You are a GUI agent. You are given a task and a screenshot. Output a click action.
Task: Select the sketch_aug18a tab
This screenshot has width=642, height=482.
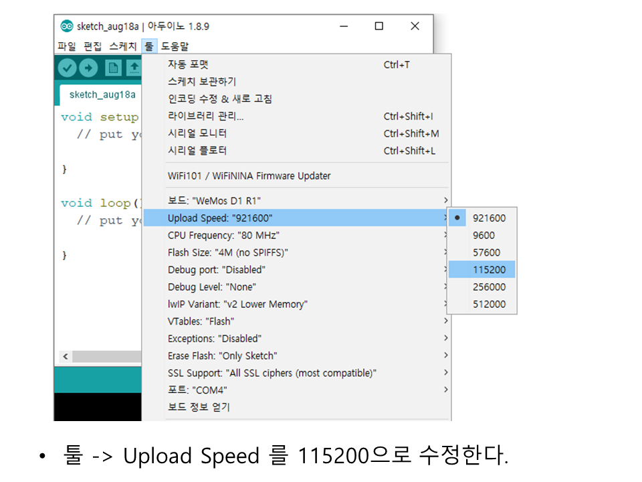[x=102, y=94]
